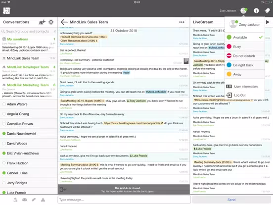Image resolution: width=273 pixels, height=205 pixels.
Task: Open the three-dot menu in chat header
Action: click(x=182, y=22)
